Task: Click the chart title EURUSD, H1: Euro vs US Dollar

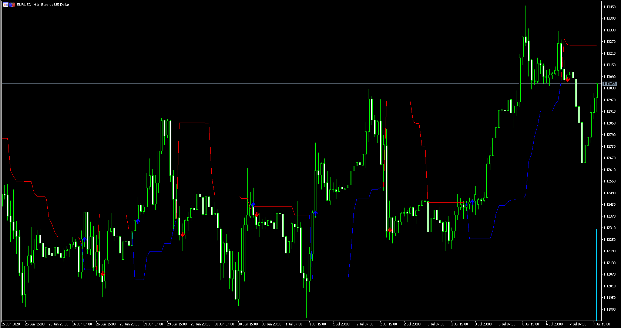Action: click(x=43, y=5)
